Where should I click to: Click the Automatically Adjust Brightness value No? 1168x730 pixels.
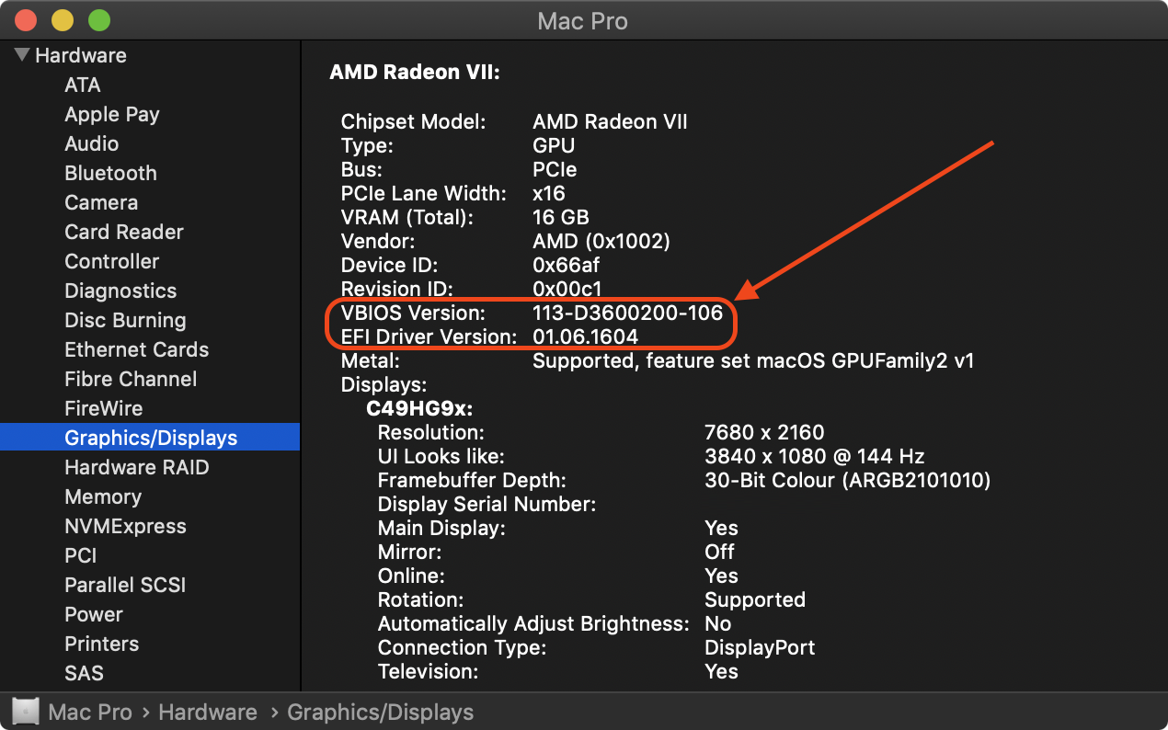pos(717,623)
